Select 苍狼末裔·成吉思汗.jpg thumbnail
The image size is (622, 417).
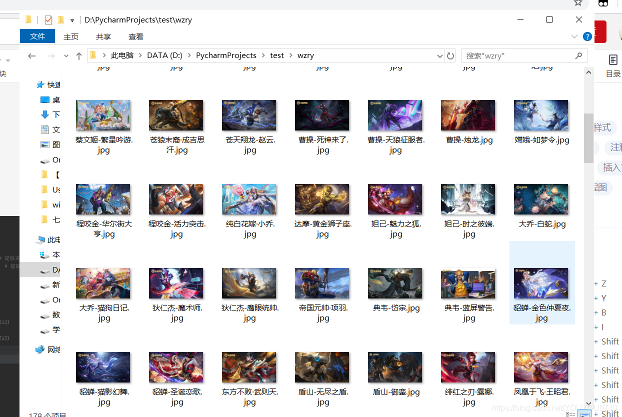pyautogui.click(x=176, y=115)
